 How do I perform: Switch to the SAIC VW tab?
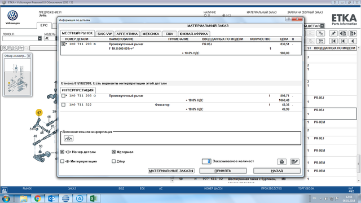click(104, 34)
